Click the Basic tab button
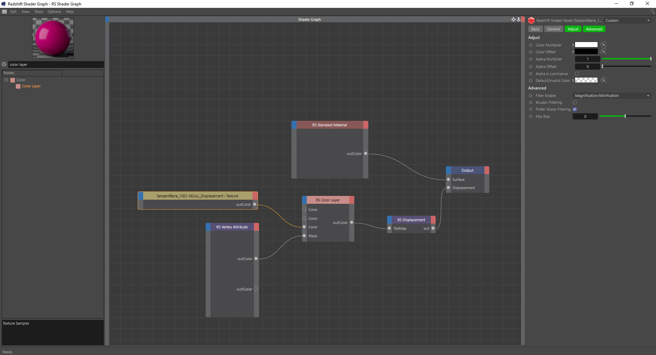 point(535,29)
